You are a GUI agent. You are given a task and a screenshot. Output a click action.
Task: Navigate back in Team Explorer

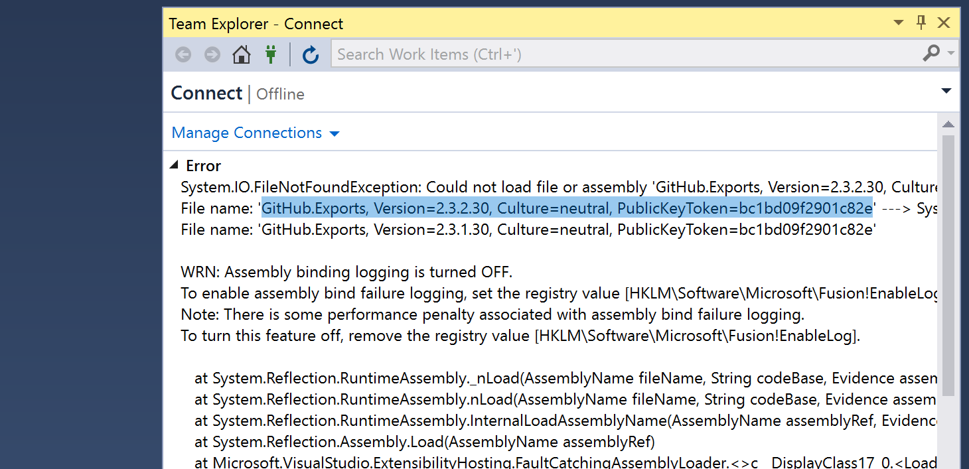(x=183, y=54)
